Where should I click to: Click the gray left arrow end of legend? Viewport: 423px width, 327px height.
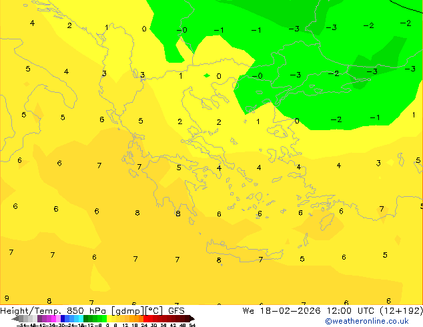[x=15, y=318]
